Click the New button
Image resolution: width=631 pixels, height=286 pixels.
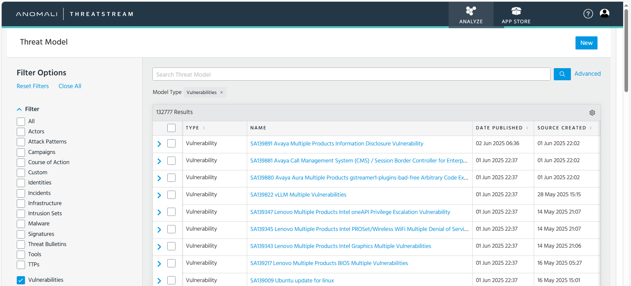pos(586,43)
